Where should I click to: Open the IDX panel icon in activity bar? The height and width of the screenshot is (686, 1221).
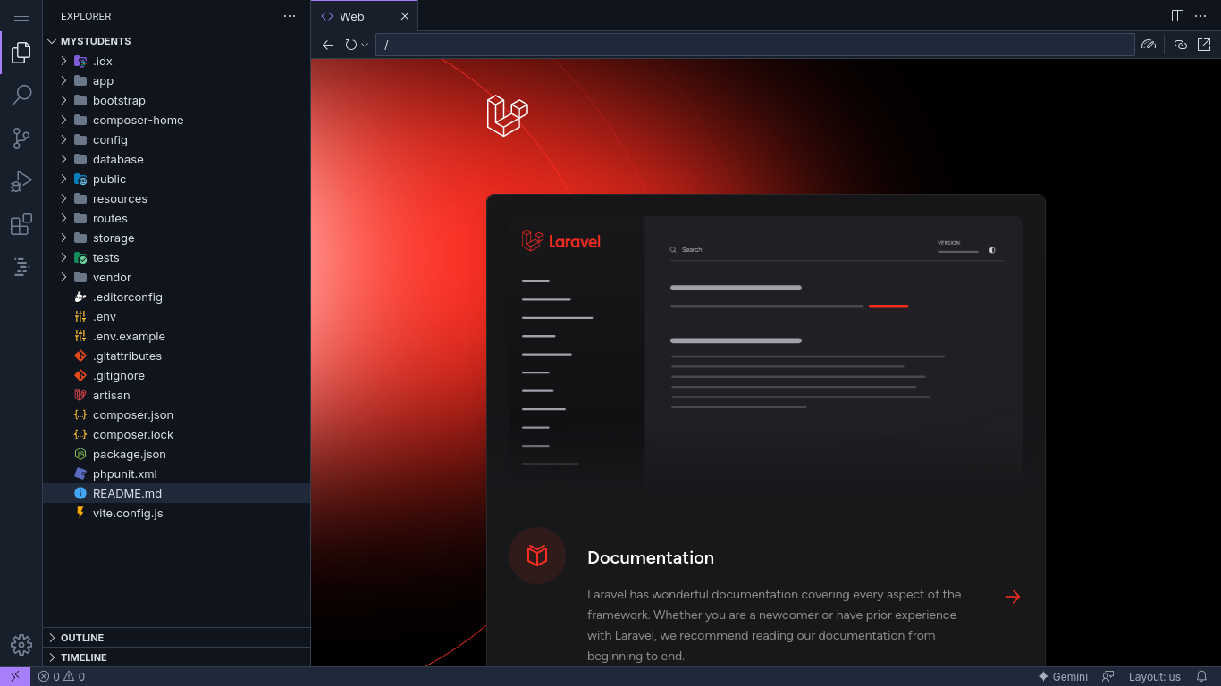21,266
